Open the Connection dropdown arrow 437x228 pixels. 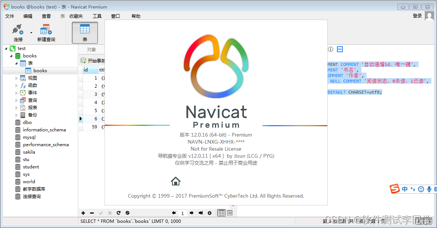pos(31,33)
